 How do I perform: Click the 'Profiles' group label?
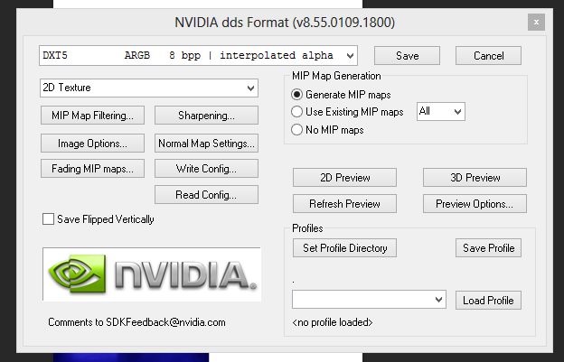(x=307, y=228)
